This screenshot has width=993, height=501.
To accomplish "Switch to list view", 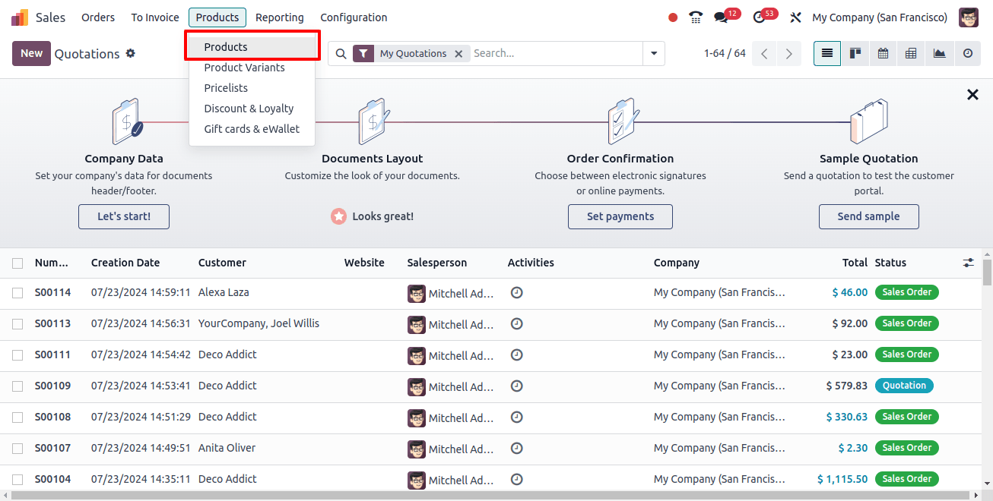I will pos(827,54).
